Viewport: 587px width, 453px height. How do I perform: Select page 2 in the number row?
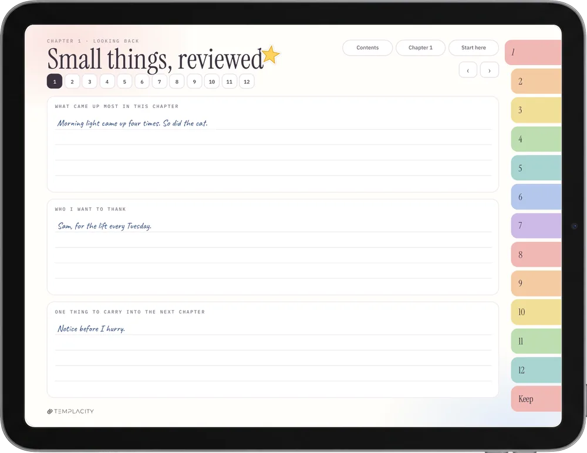pyautogui.click(x=72, y=82)
